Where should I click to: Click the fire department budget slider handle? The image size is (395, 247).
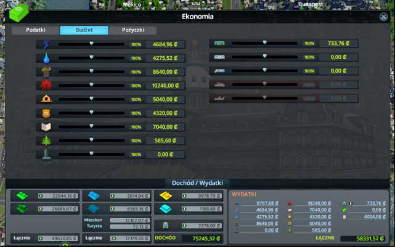[91, 99]
